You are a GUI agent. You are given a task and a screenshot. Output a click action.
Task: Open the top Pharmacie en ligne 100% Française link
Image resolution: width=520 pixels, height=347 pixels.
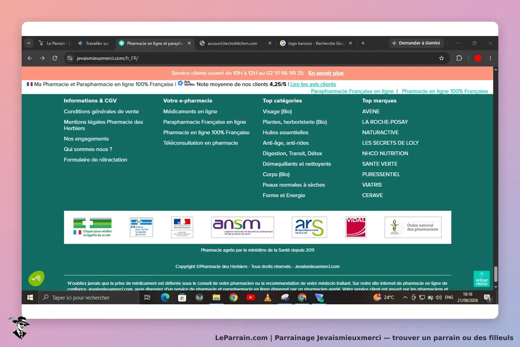coord(445,92)
